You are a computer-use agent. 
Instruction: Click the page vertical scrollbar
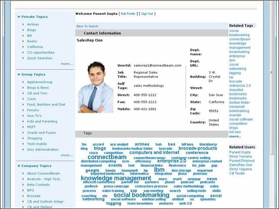pos(272,78)
